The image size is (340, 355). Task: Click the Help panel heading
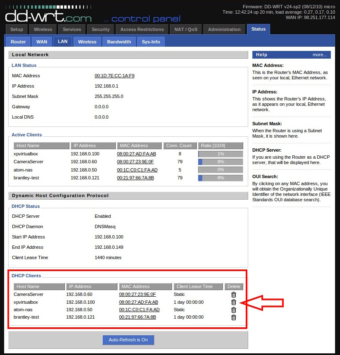click(x=261, y=55)
